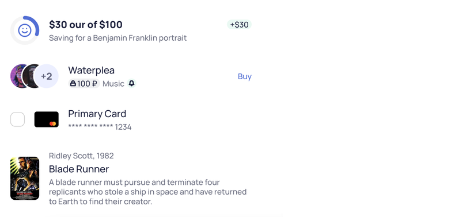Click the dark second avatar
Viewport: 470px width, 217px height.
(x=29, y=76)
